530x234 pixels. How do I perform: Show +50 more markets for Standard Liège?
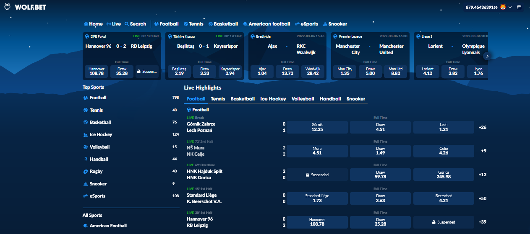point(482,198)
